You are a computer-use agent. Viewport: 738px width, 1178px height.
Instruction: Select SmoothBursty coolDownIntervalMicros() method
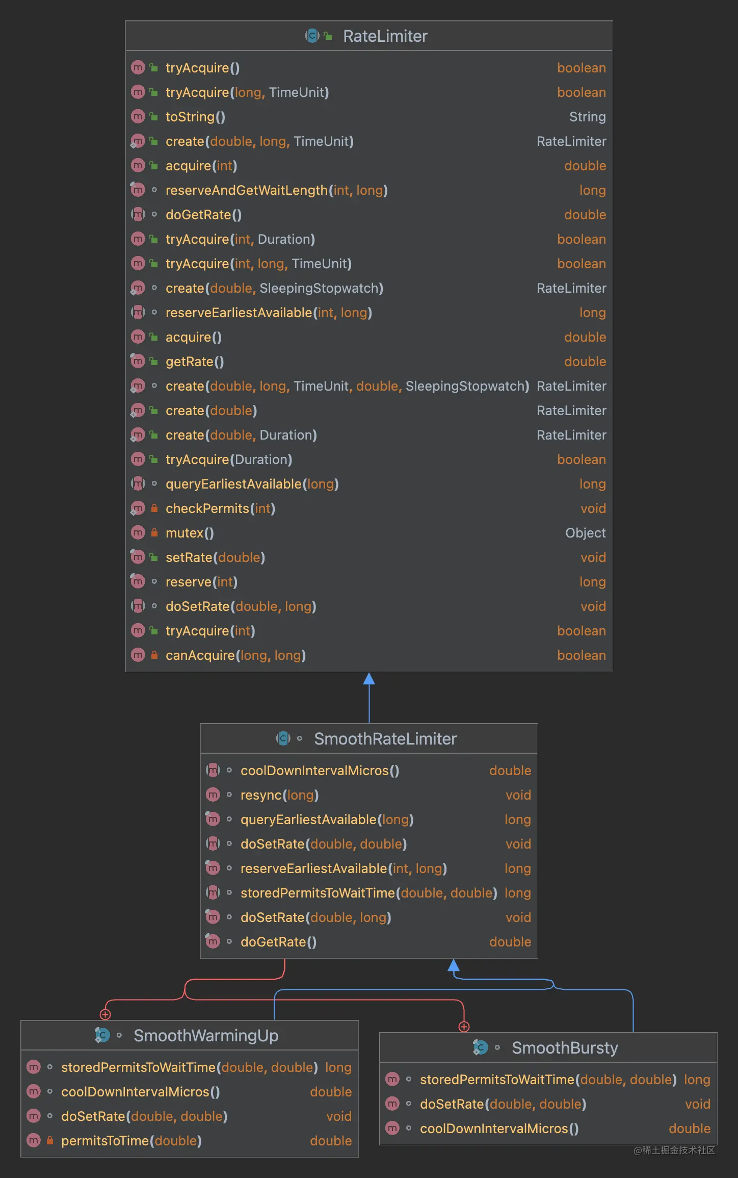548,1128
